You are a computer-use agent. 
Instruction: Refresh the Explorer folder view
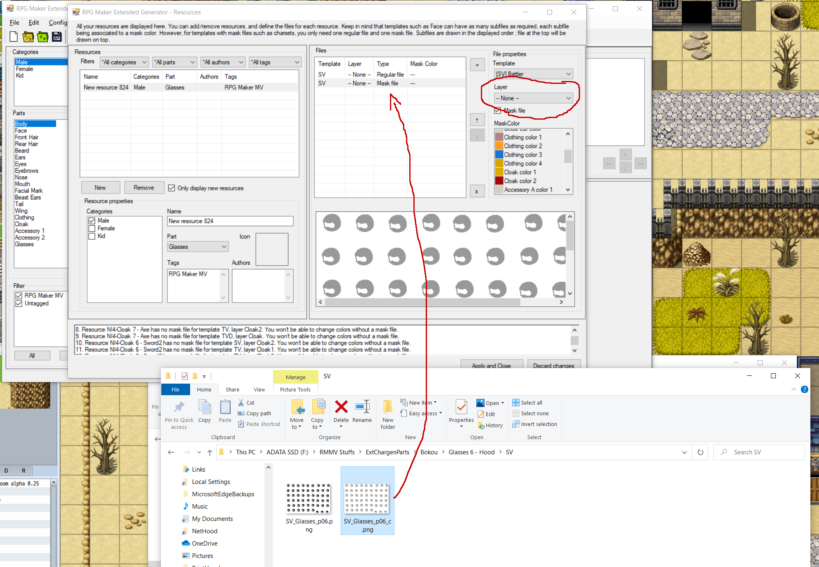[x=700, y=452]
